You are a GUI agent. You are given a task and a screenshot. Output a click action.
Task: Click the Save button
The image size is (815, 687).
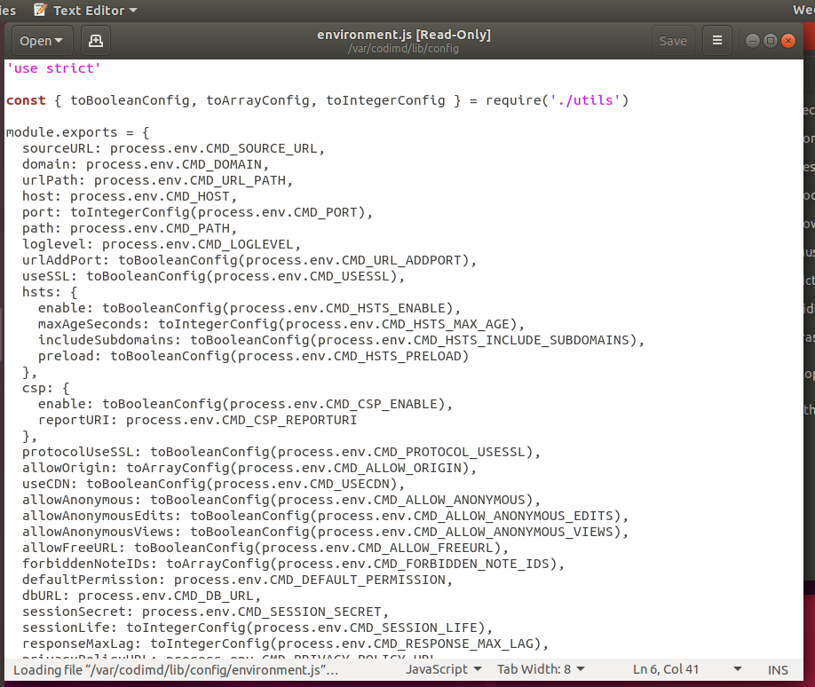[673, 41]
